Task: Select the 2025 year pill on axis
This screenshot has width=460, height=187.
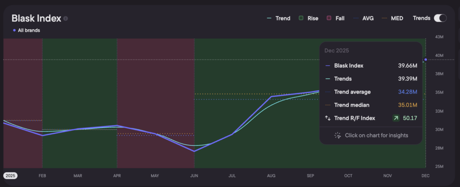Action: (x=10, y=176)
